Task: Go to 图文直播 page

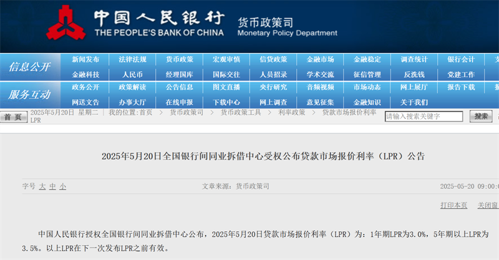Action: [x=226, y=87]
